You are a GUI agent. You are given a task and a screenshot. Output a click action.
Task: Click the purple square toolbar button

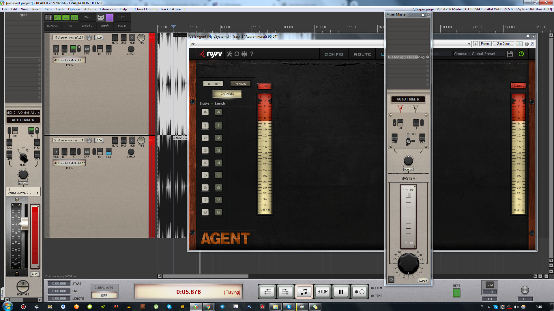click(109, 18)
